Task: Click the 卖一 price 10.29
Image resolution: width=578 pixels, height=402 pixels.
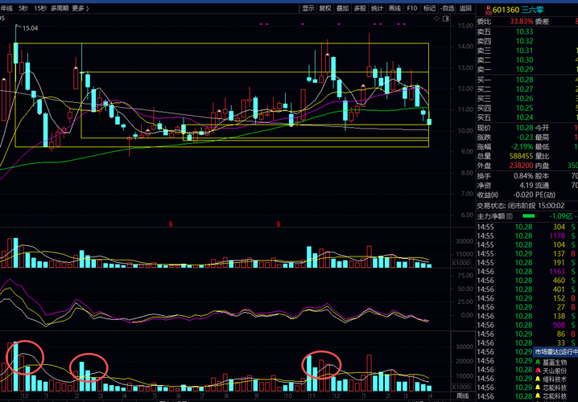Action: tap(524, 70)
